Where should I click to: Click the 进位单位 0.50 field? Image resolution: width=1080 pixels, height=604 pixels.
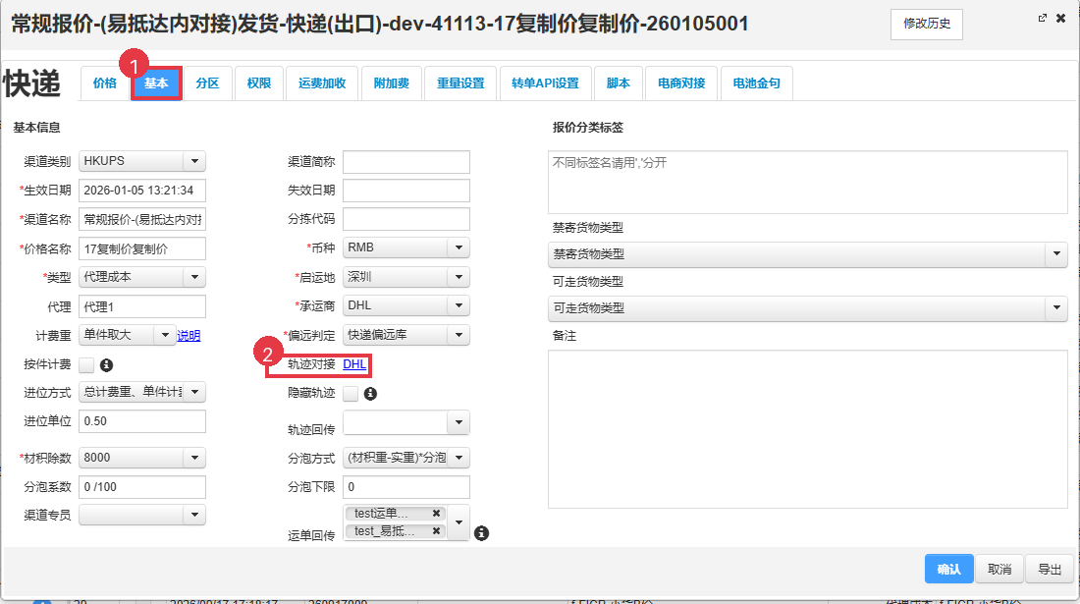click(x=142, y=420)
